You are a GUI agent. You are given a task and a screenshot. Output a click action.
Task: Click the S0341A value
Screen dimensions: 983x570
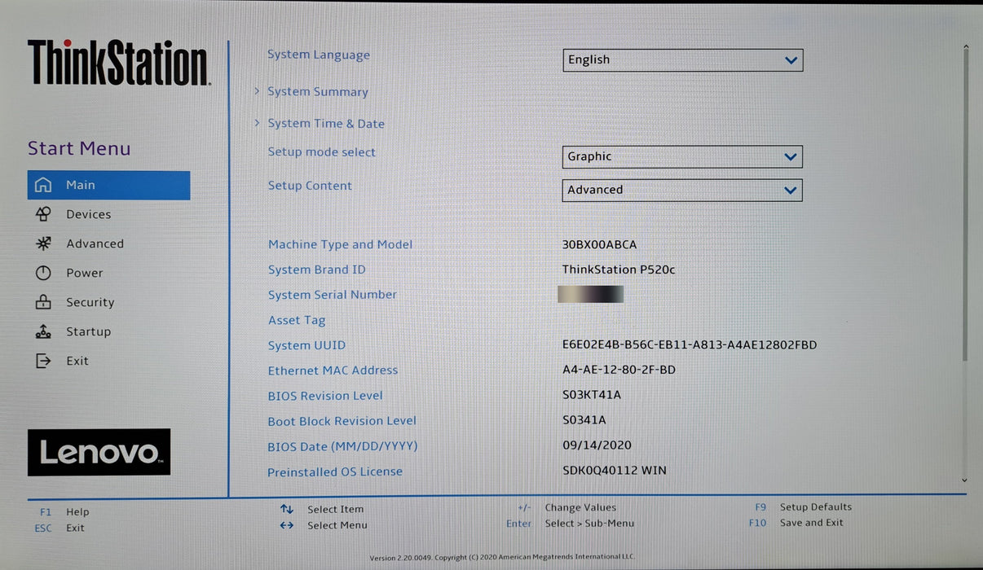(584, 420)
